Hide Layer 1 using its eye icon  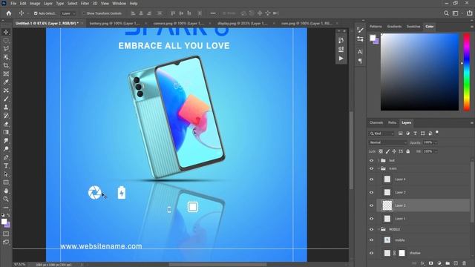(x=371, y=219)
